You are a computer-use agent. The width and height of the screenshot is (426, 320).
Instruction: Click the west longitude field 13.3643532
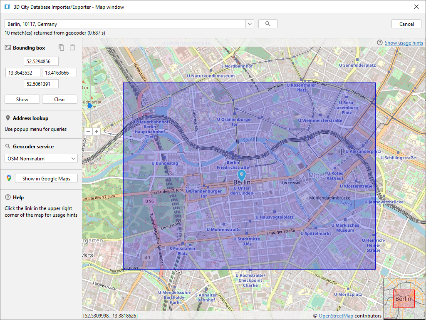click(23, 72)
